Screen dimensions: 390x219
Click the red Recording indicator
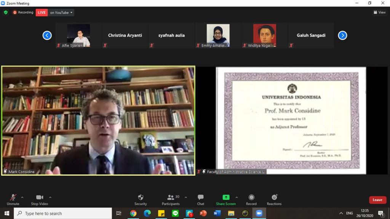click(23, 12)
